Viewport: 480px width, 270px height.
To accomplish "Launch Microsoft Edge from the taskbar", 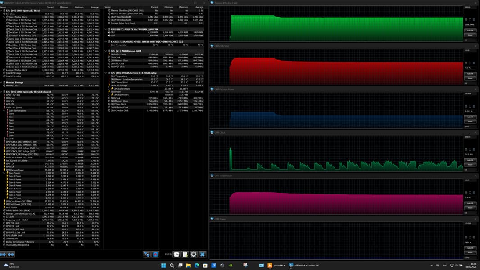I will [196, 265].
